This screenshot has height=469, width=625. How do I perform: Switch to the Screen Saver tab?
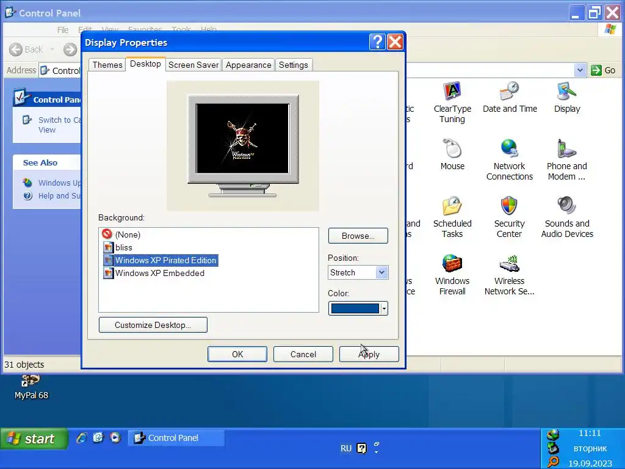(193, 65)
